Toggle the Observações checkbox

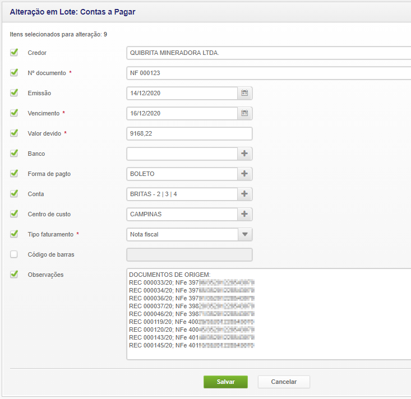(x=14, y=275)
